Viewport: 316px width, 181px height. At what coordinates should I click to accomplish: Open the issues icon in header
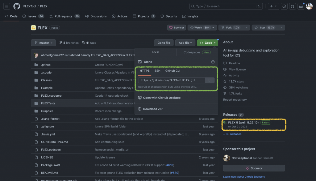284,6
